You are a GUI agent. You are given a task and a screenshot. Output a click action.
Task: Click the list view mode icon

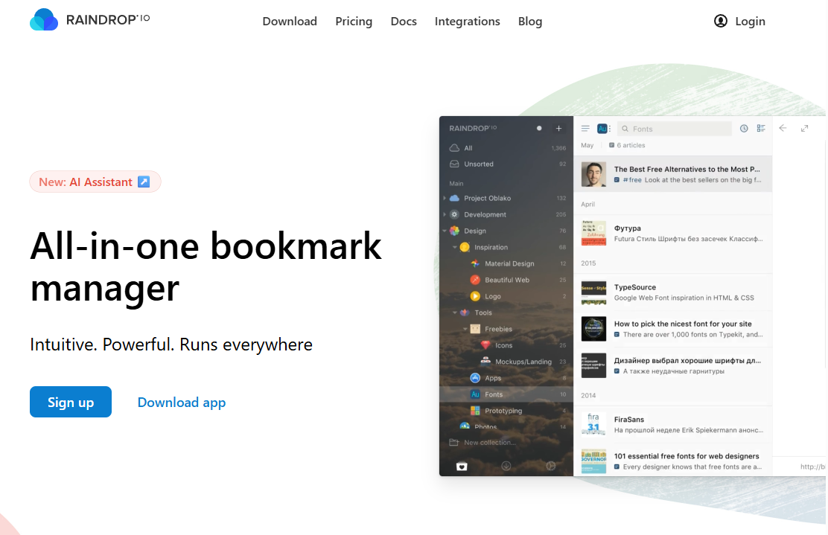pyautogui.click(x=761, y=128)
